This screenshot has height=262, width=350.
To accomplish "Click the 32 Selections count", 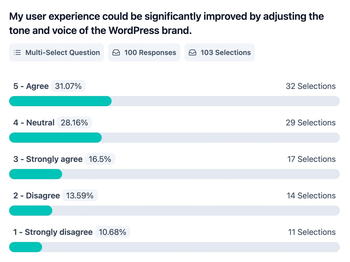I will tap(310, 86).
